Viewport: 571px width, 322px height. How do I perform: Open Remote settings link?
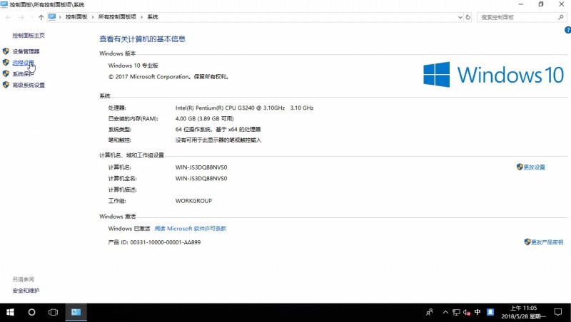(23, 63)
